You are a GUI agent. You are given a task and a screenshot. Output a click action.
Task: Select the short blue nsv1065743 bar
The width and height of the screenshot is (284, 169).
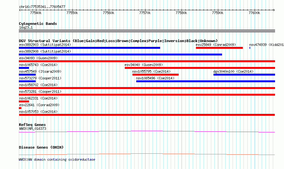click(24, 68)
